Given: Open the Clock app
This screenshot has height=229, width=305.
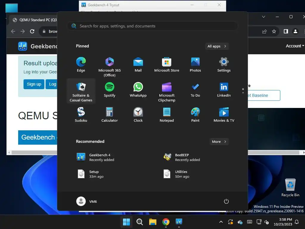Looking at the screenshot, I should 138,115.
